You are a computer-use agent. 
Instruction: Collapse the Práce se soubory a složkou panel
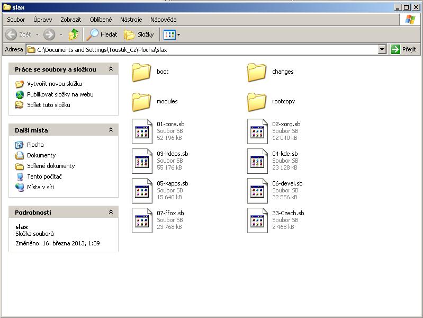coord(111,69)
